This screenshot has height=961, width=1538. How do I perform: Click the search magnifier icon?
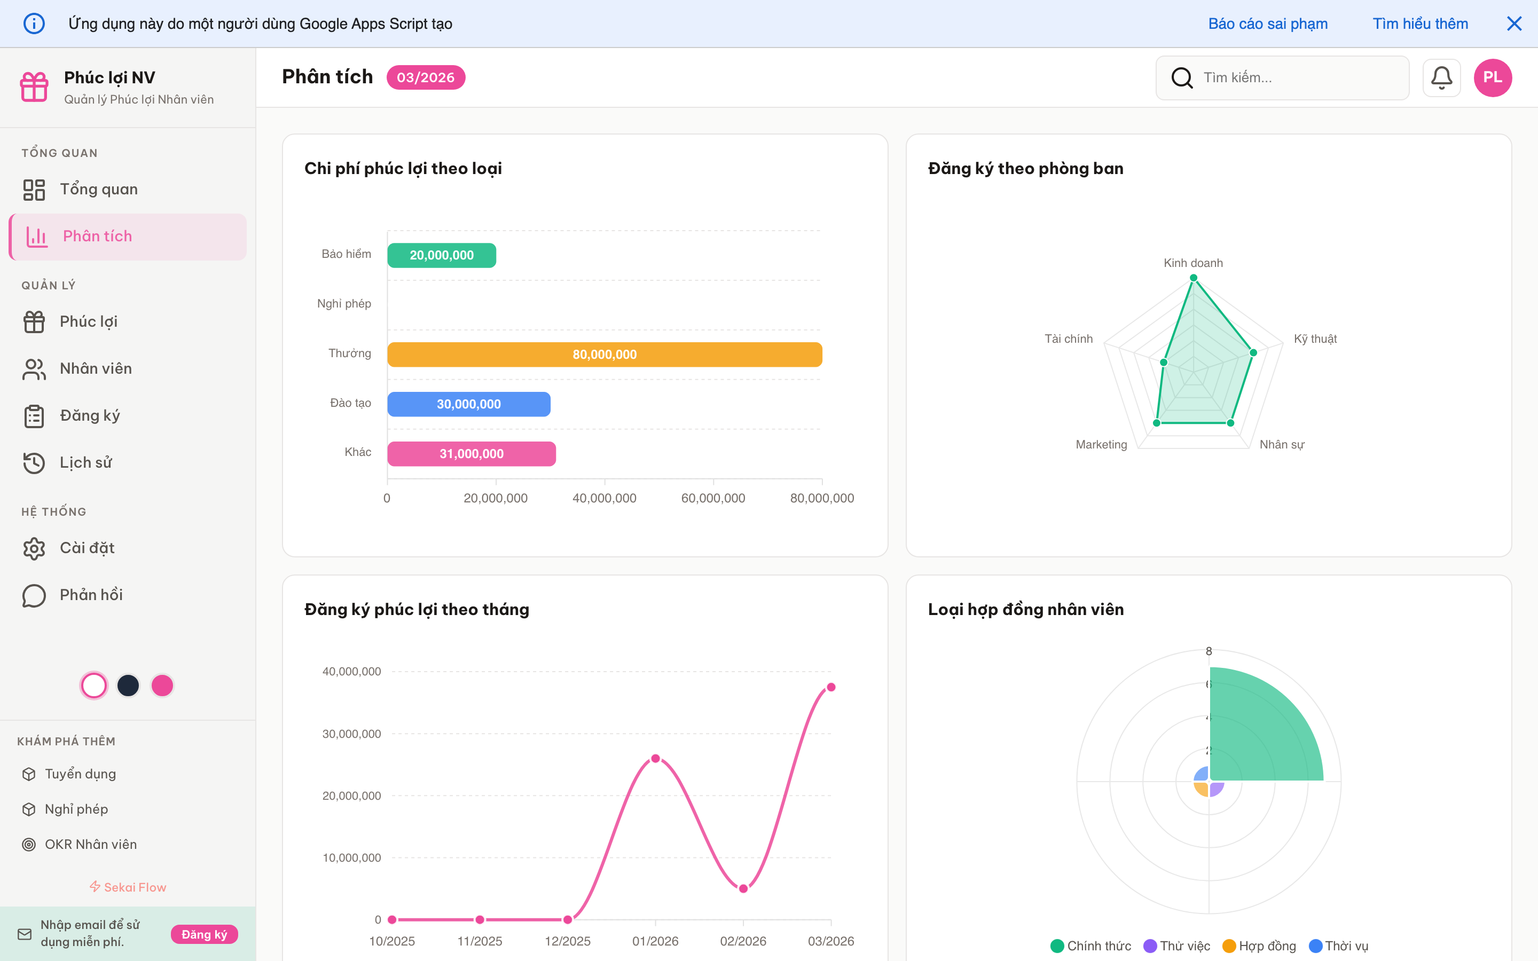pyautogui.click(x=1181, y=77)
